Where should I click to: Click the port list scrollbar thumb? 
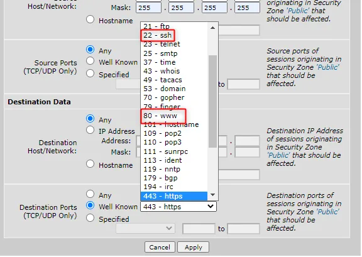click(212, 101)
